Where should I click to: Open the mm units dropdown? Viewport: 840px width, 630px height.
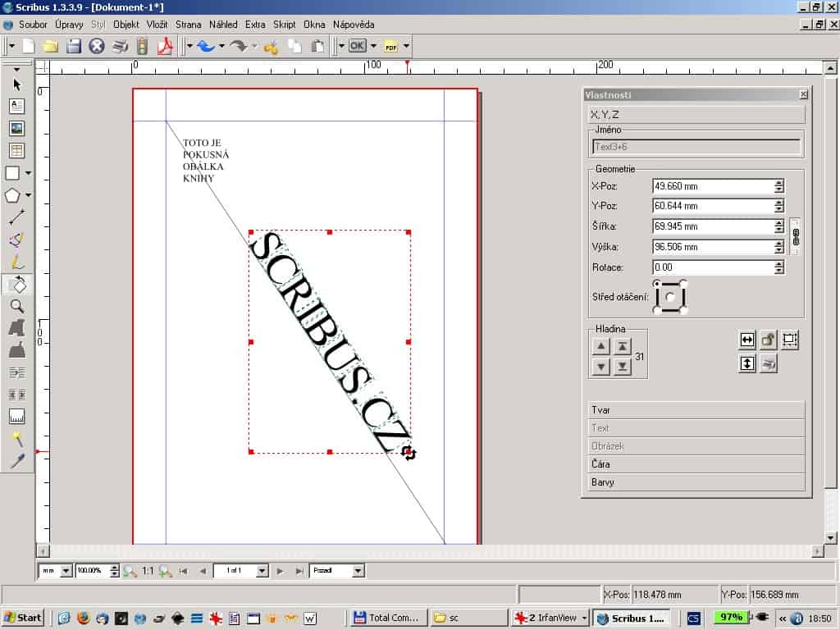click(x=66, y=571)
